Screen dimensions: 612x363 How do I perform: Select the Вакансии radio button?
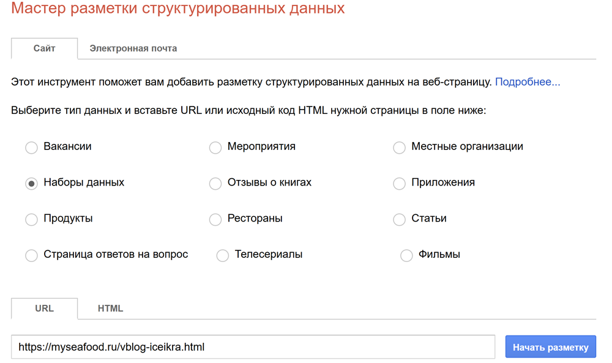click(31, 148)
